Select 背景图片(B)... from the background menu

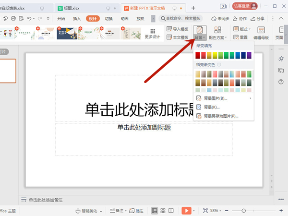216,98
